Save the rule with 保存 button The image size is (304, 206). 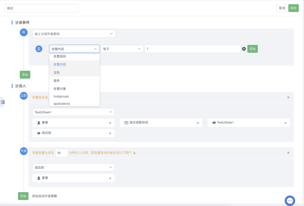click(x=293, y=8)
